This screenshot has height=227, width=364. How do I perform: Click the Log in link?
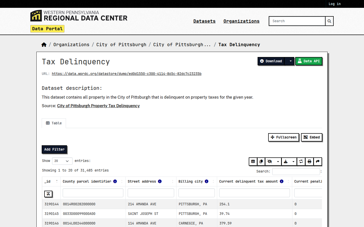335,4
